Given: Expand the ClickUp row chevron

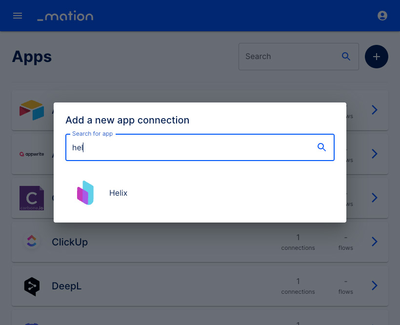Looking at the screenshot, I should pyautogui.click(x=374, y=242).
